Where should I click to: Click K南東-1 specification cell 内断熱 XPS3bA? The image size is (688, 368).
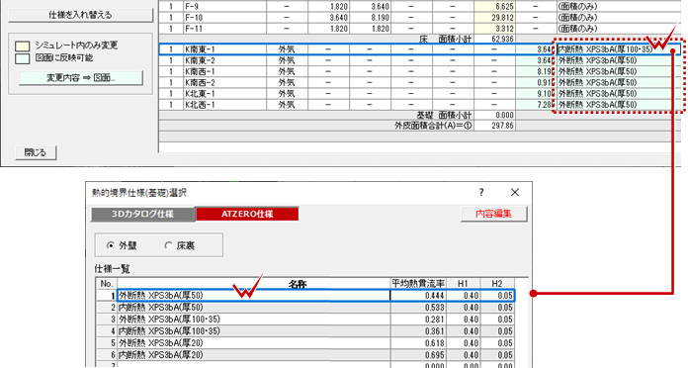click(x=619, y=49)
